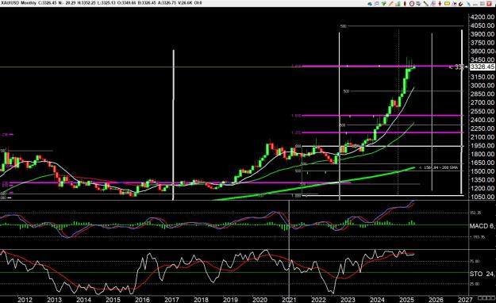Click the XAUUSD Monthly chart title
Screen dimensions: 496x303
coord(19,3)
